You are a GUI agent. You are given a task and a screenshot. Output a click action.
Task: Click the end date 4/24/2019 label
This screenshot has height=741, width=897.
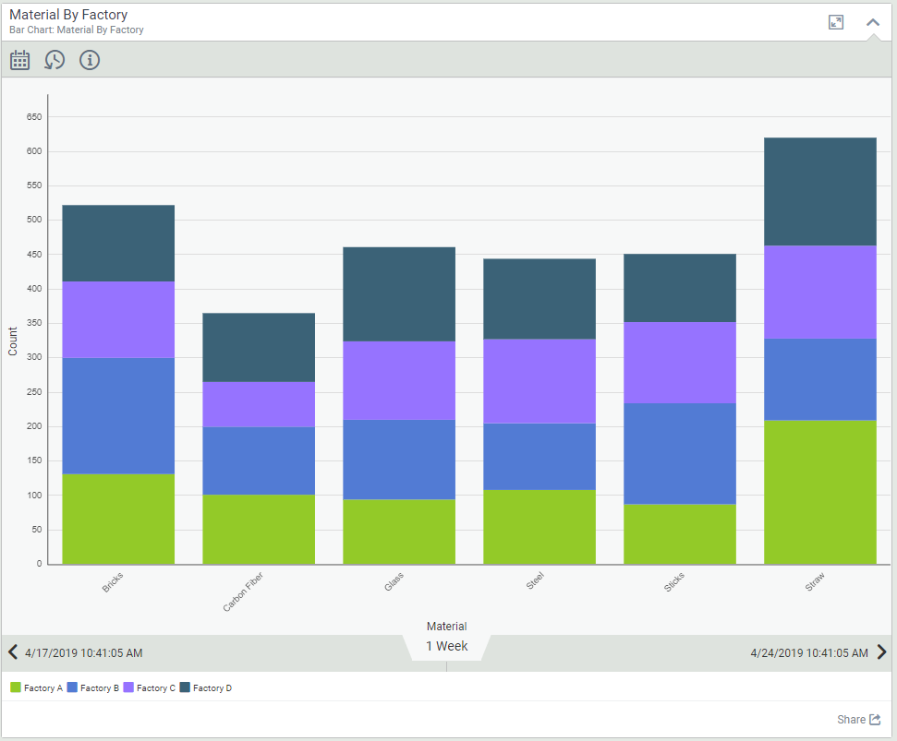point(808,652)
